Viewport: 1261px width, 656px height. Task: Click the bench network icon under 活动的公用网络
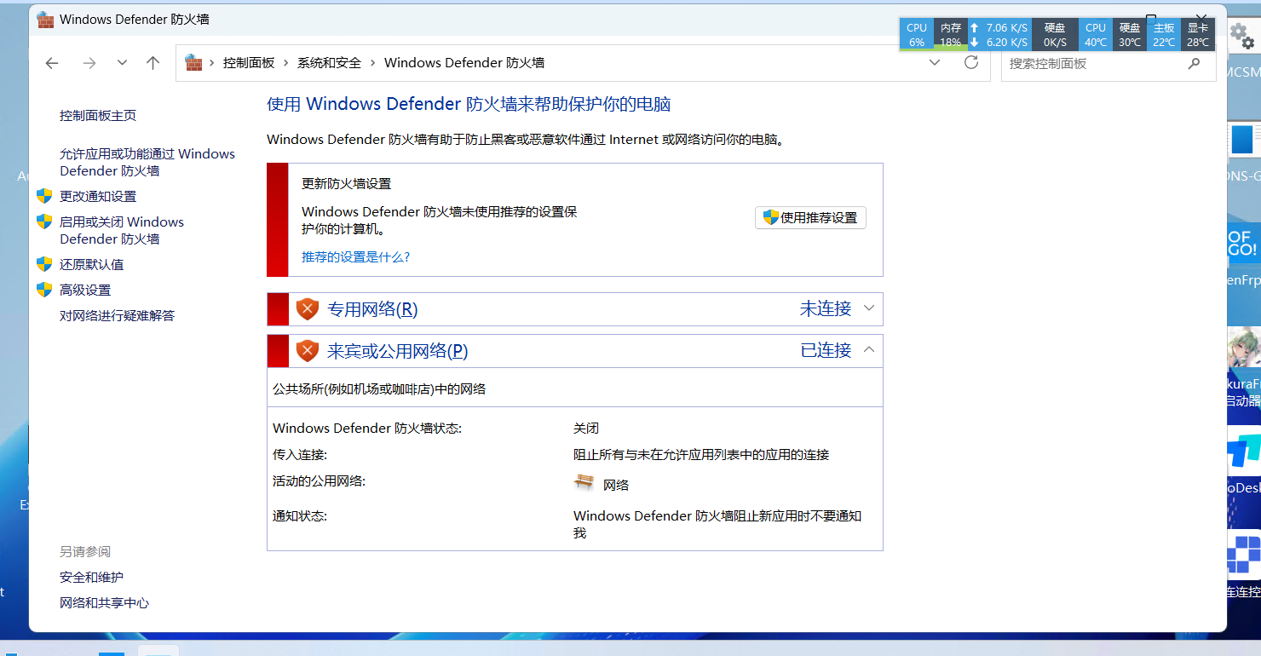point(584,483)
